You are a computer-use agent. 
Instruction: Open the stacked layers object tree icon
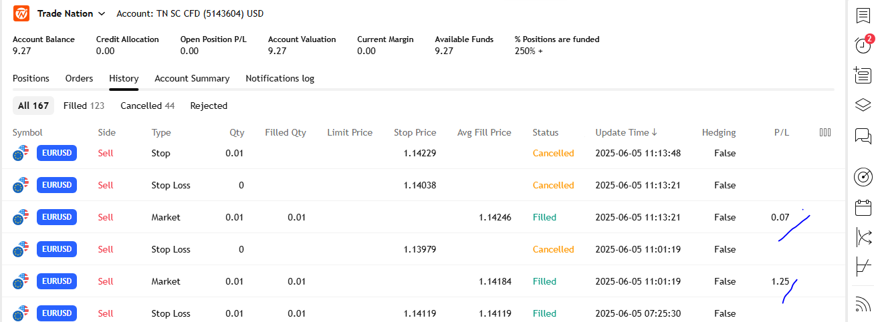[863, 105]
